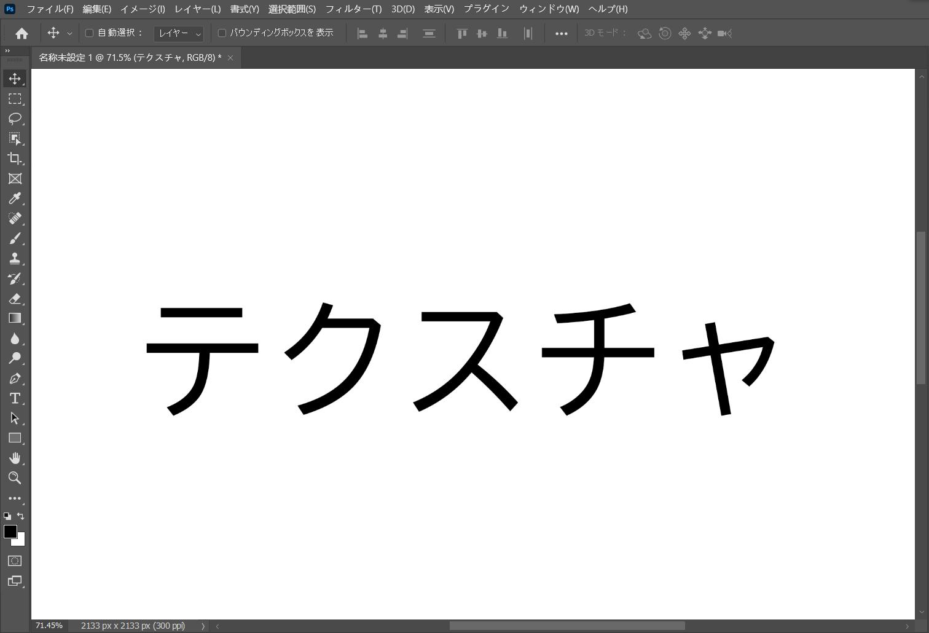Enable the 自動選択 checkbox
Viewport: 929px width, 633px height.
89,33
